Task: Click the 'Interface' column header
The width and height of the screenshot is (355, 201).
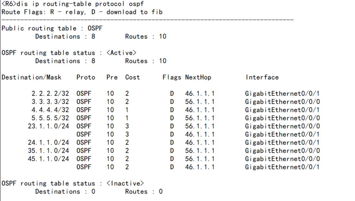Action: tap(262, 78)
